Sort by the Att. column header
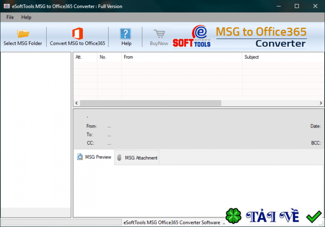Image resolution: width=325 pixels, height=227 pixels. 85,57
